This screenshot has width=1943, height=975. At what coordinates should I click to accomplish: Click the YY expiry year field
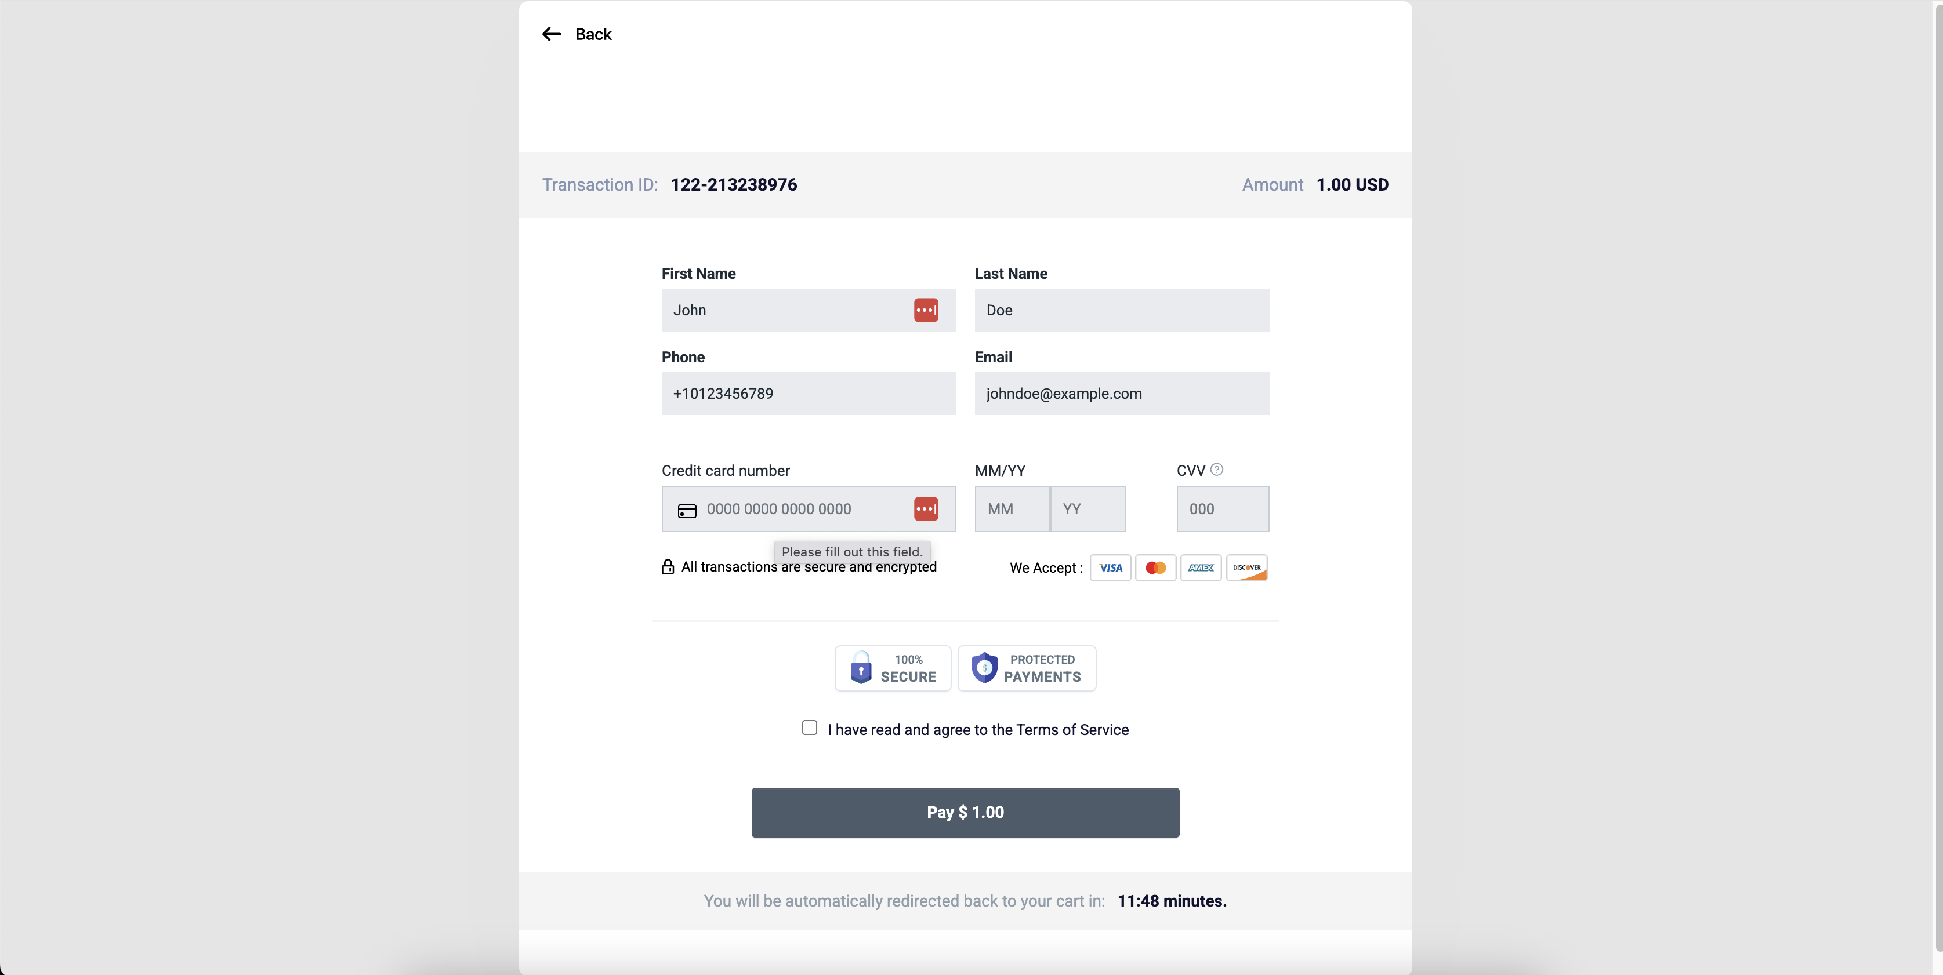point(1087,509)
